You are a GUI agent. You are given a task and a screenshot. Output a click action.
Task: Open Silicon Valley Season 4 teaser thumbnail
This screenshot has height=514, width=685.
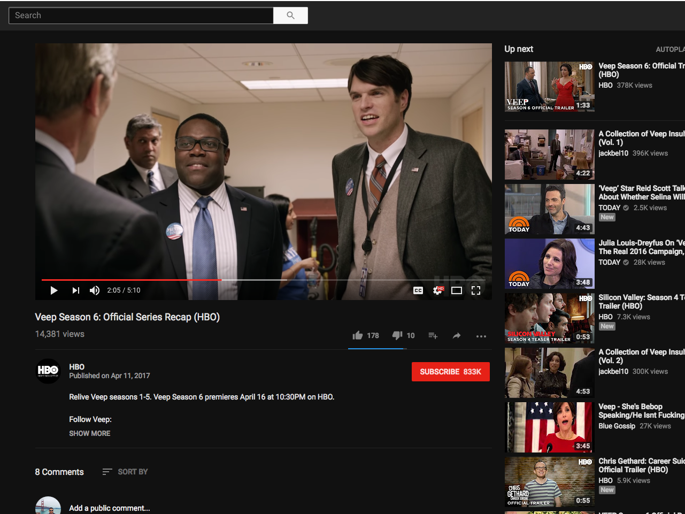pos(549,318)
